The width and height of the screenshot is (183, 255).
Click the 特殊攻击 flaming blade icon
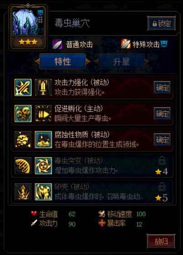tap(126, 44)
